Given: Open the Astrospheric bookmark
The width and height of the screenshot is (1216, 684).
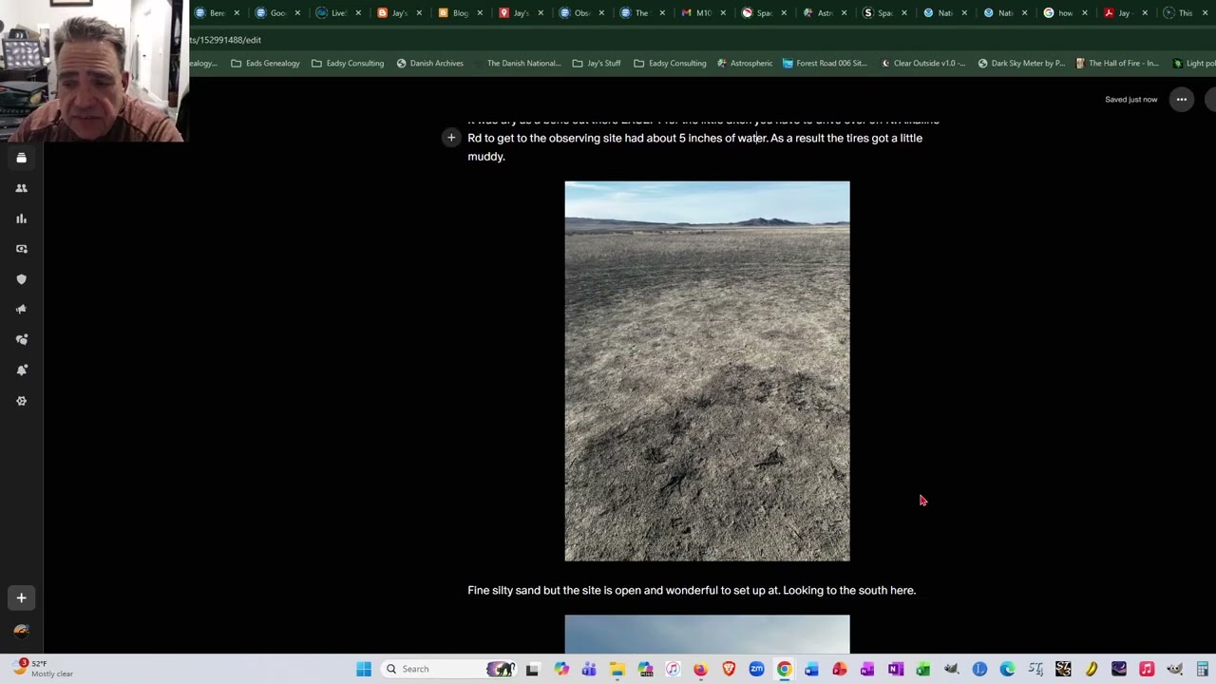Looking at the screenshot, I should click(x=745, y=64).
